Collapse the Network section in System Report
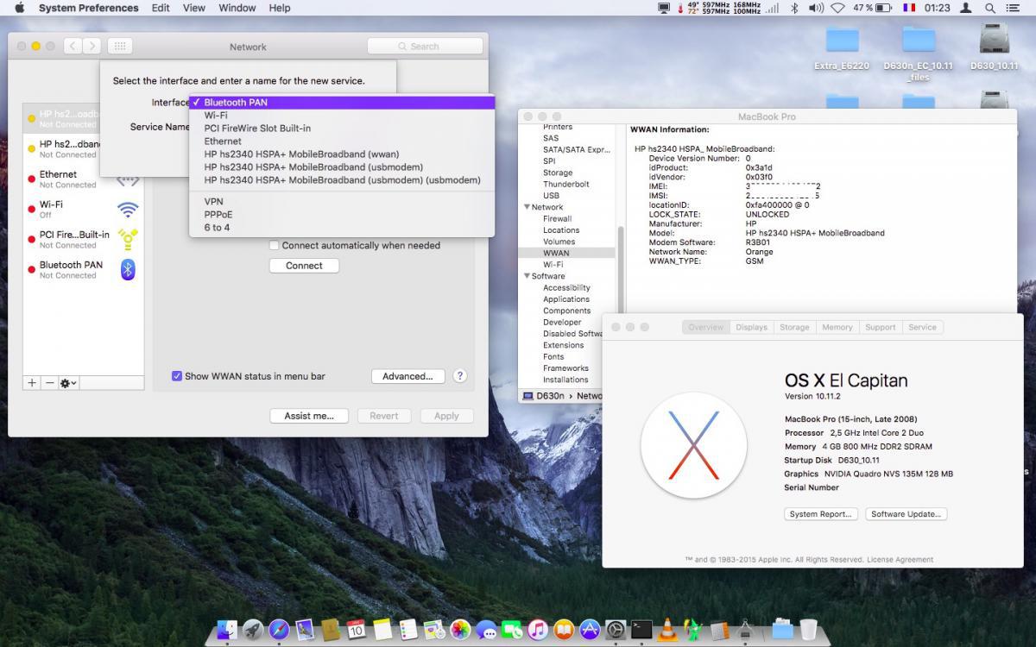 [x=527, y=207]
